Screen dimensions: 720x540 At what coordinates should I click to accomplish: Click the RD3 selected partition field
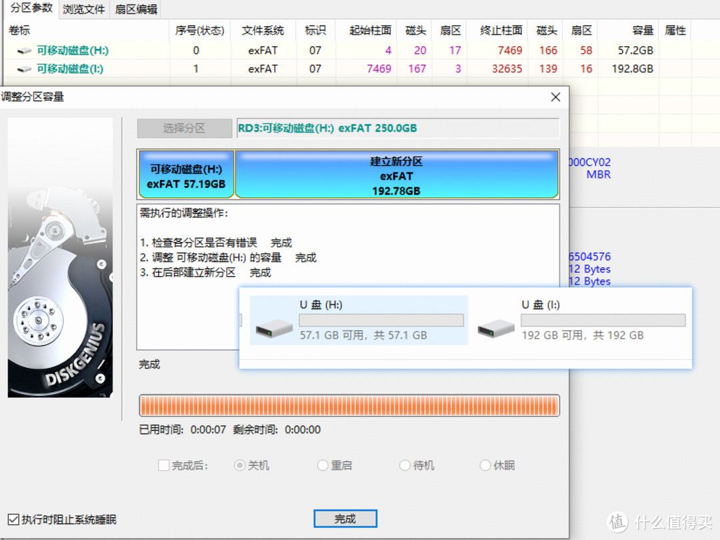coord(398,128)
